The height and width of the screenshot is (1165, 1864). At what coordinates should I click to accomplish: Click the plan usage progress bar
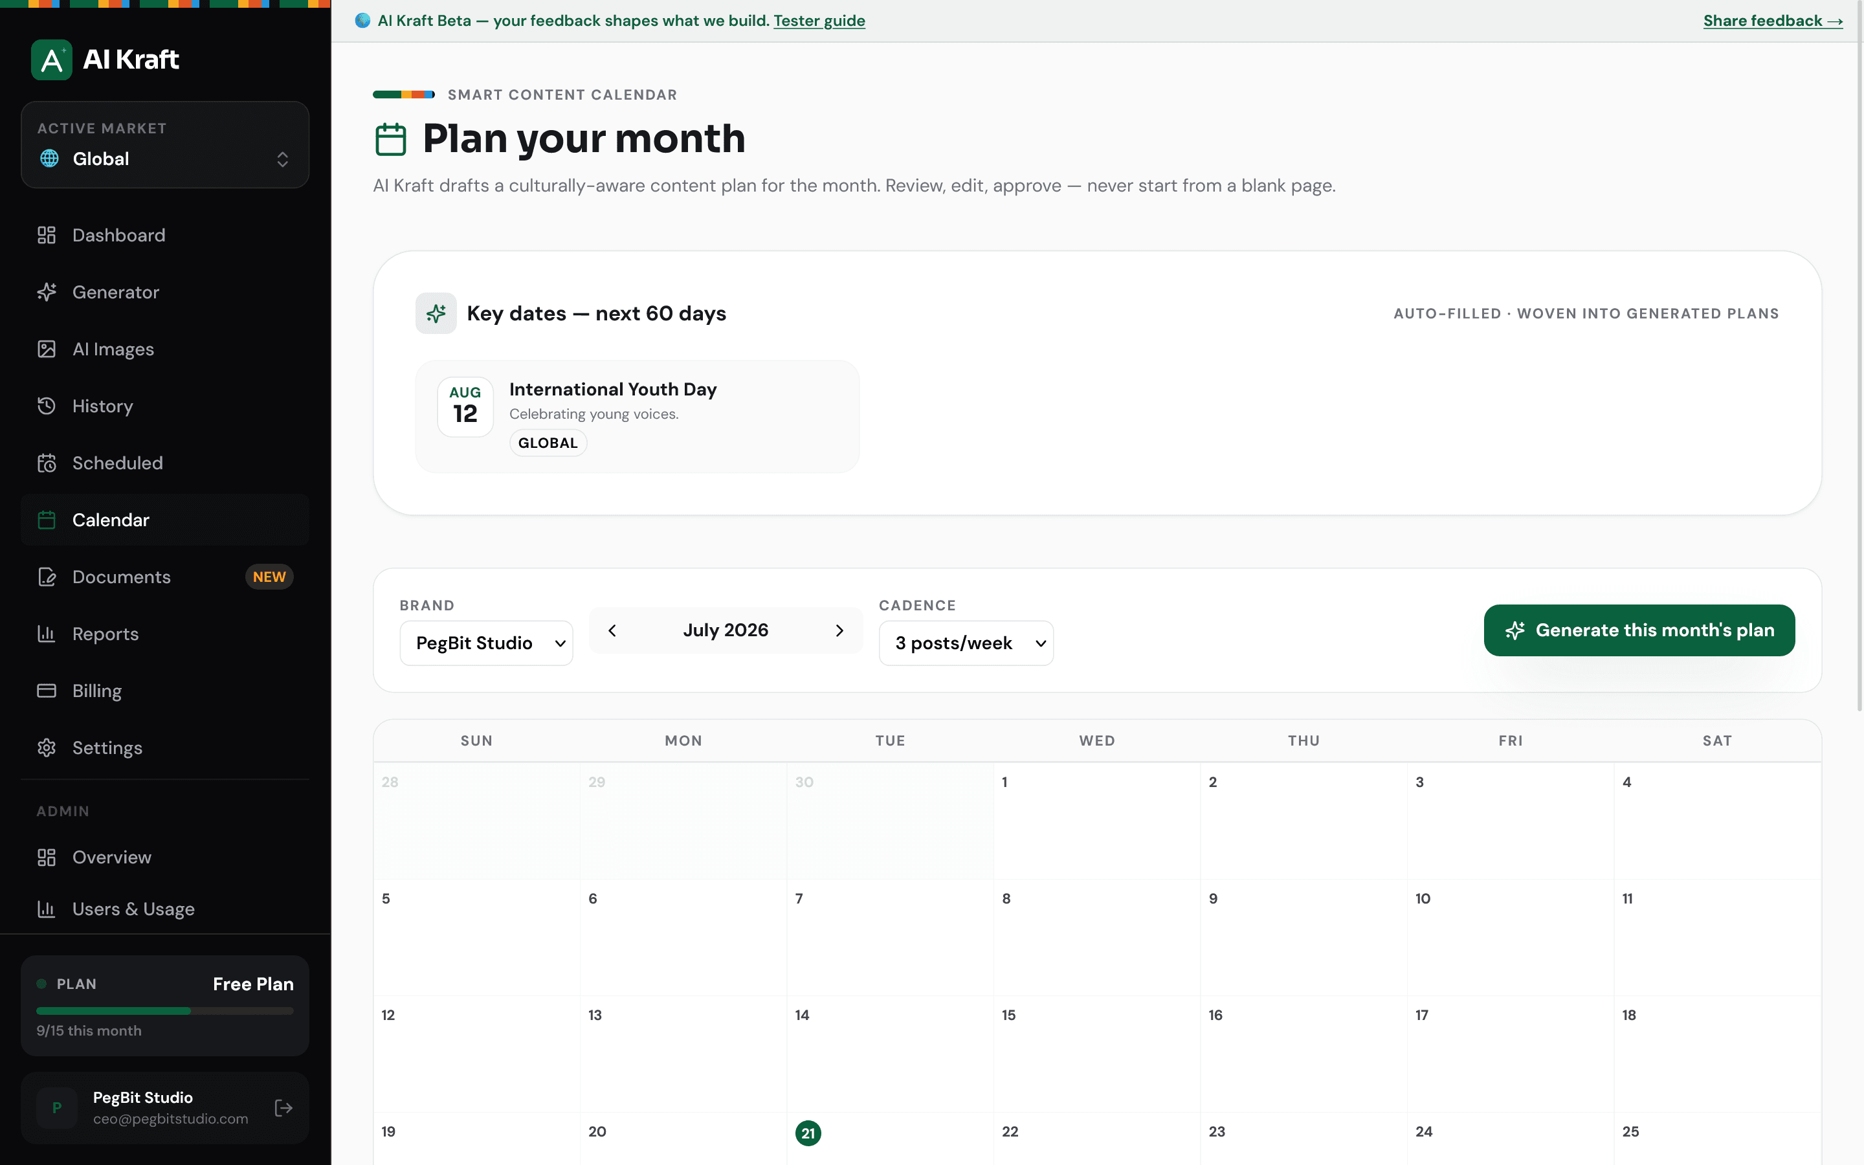(165, 1011)
